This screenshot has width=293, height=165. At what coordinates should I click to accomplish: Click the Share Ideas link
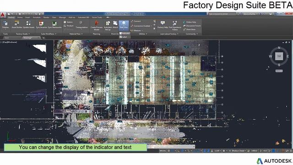click(189, 29)
